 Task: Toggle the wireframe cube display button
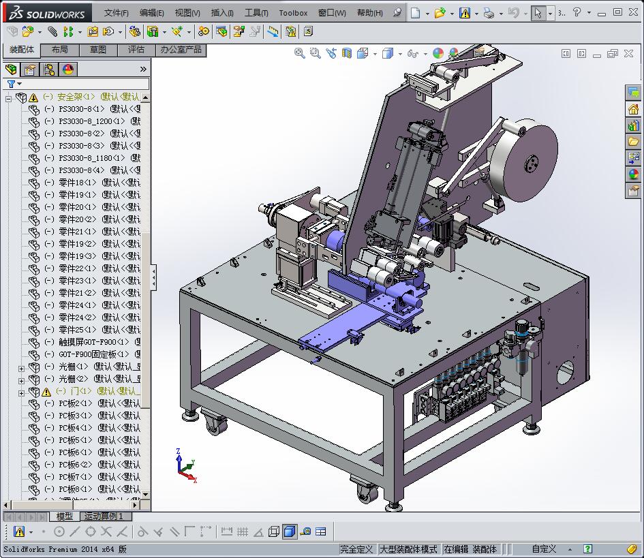pos(274,531)
